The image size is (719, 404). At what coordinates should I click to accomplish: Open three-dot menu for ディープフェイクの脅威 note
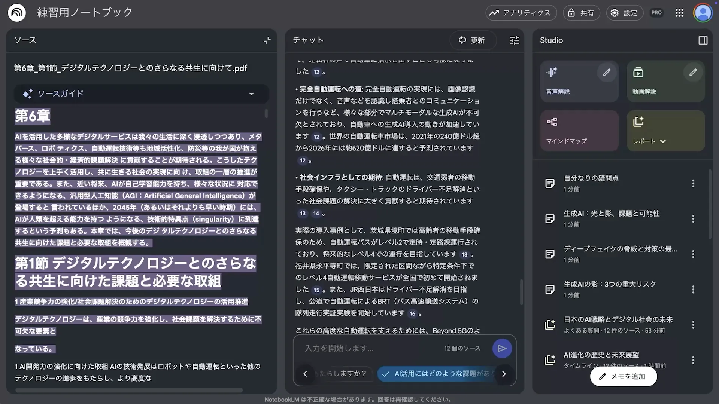click(x=694, y=254)
